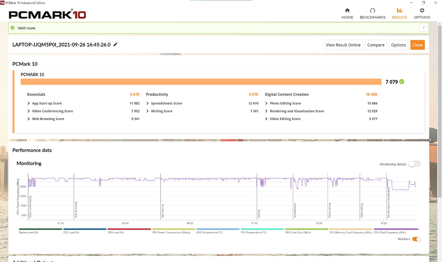Open the result Options button
This screenshot has height=262, width=442.
(x=398, y=45)
